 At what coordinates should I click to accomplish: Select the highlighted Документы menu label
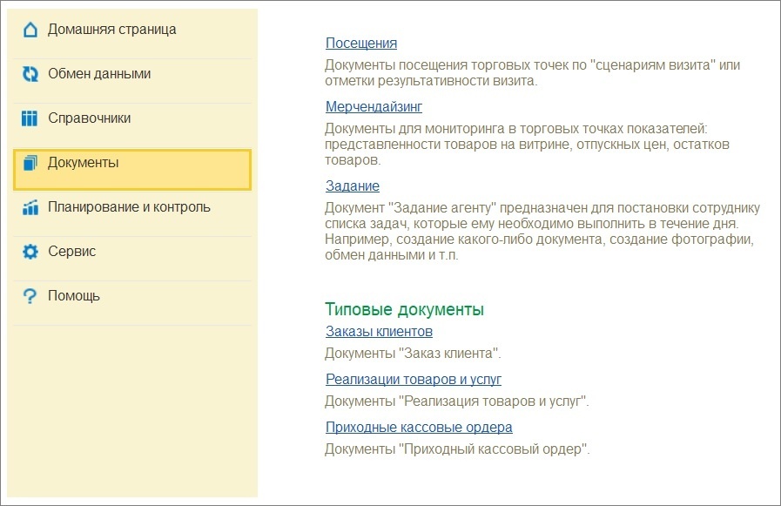[84, 163]
